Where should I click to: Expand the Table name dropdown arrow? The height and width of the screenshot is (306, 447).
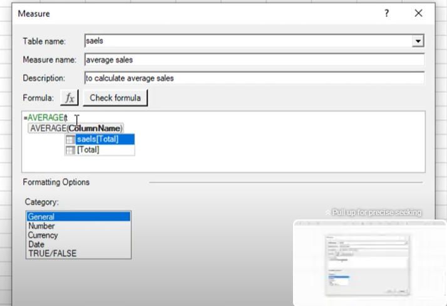[418, 41]
